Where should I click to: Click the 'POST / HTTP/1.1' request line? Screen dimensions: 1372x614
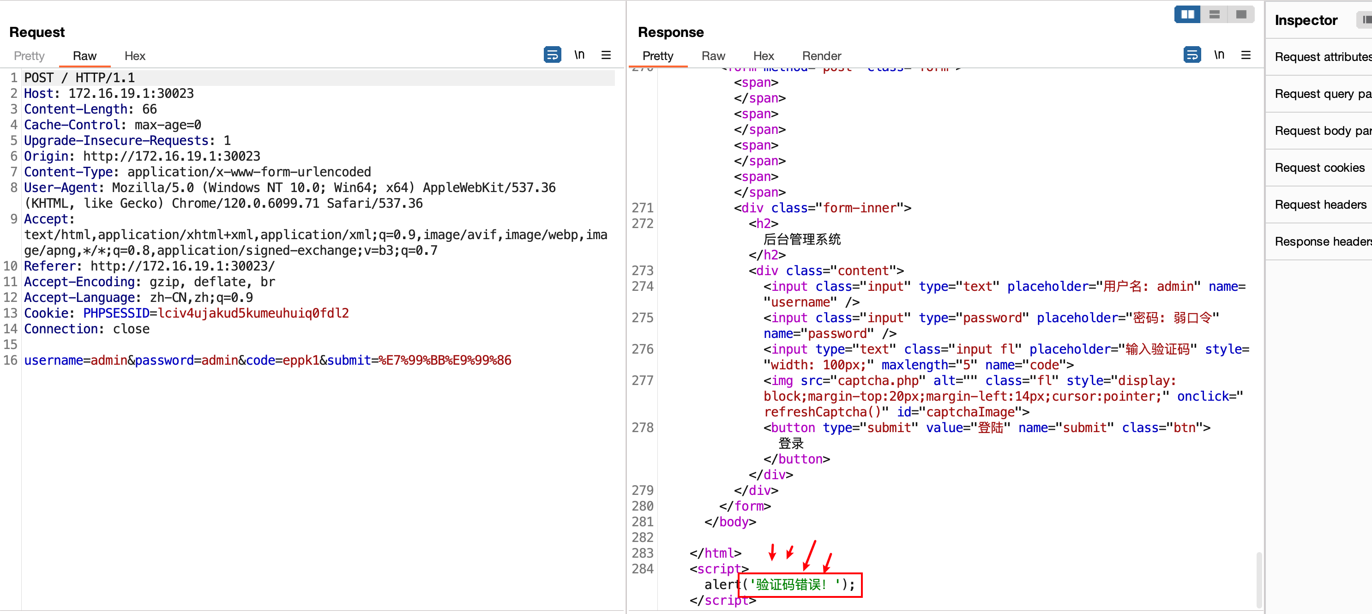point(79,78)
